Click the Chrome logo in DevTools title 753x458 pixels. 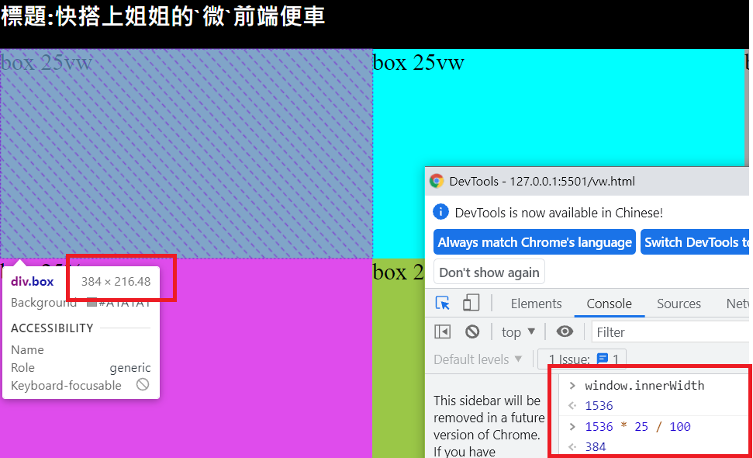click(437, 181)
